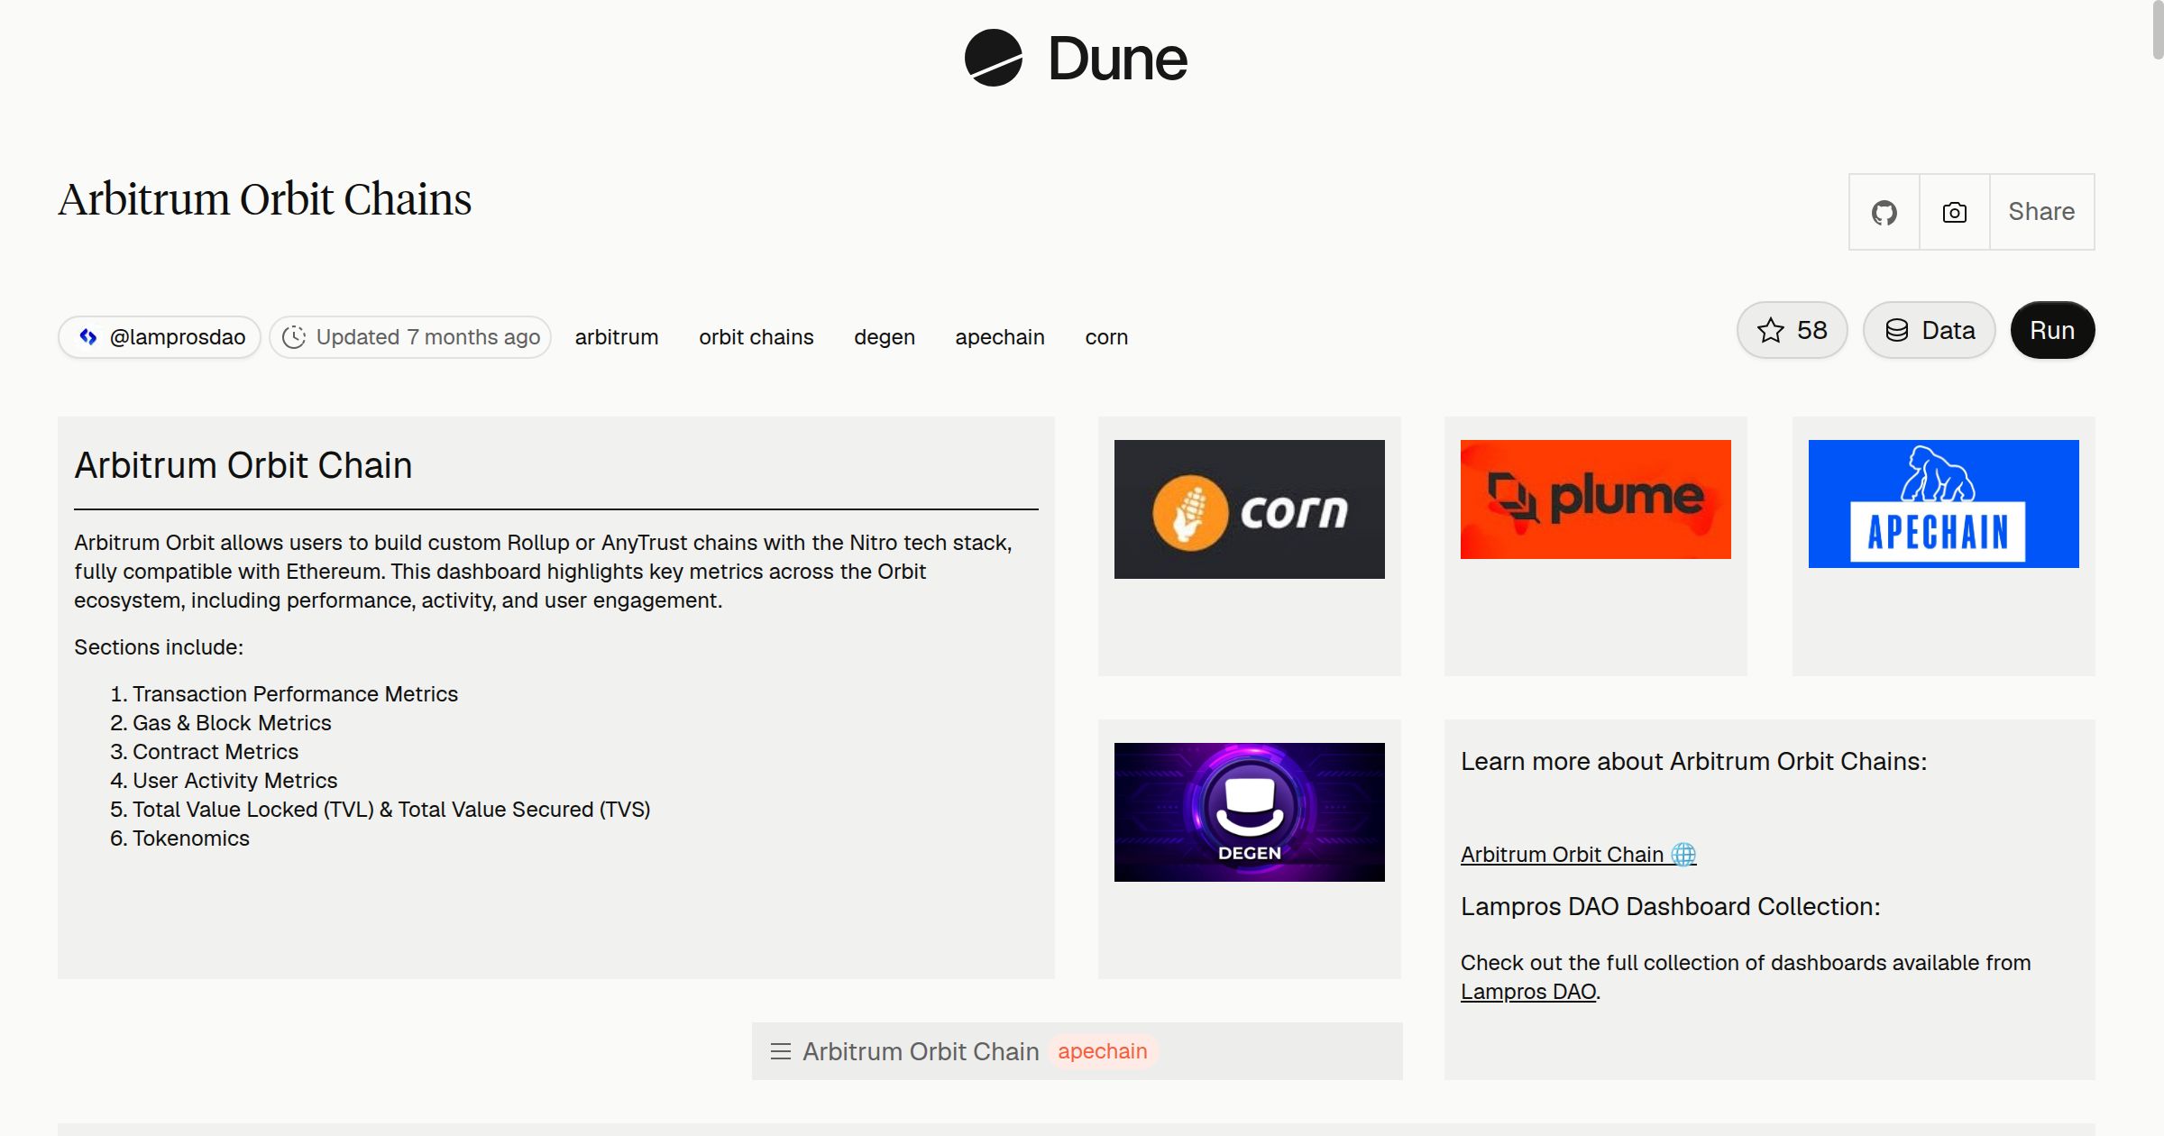The width and height of the screenshot is (2164, 1136).
Task: Click 'Tokenomics' list item
Action: pos(191,838)
